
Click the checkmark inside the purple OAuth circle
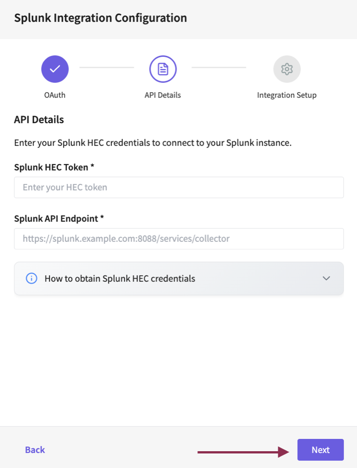point(55,68)
